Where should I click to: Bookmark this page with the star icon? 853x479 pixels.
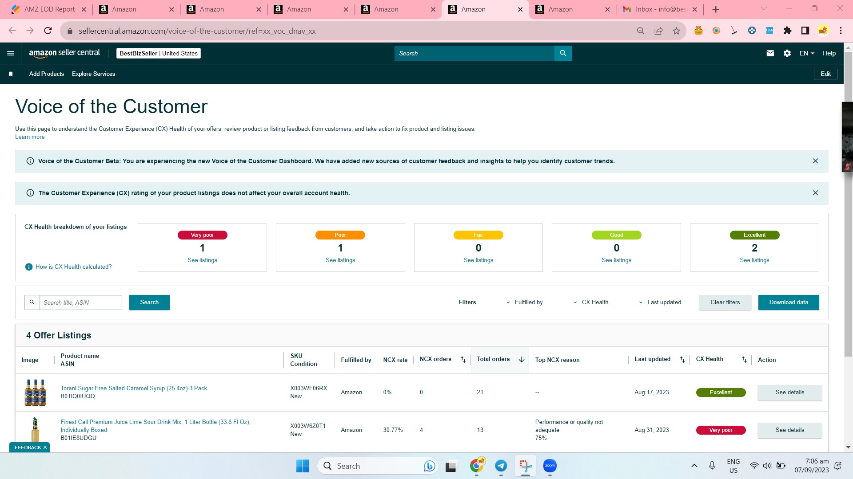tap(676, 31)
